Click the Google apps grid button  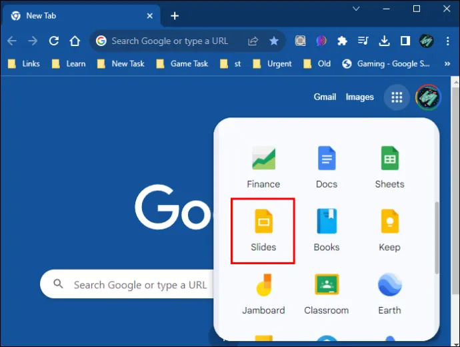pos(397,97)
